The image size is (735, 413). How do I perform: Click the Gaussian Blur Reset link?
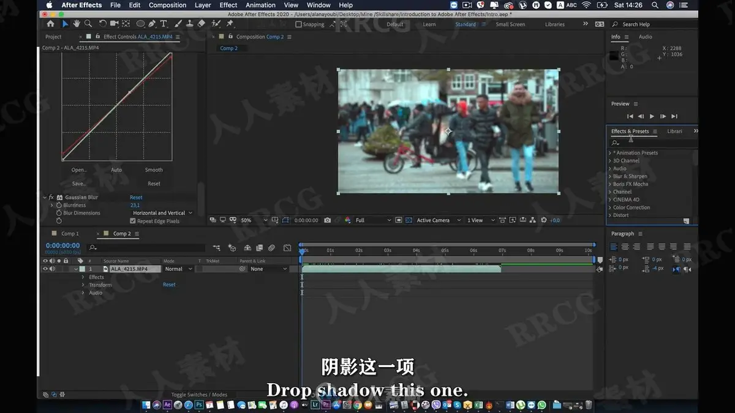click(x=136, y=198)
